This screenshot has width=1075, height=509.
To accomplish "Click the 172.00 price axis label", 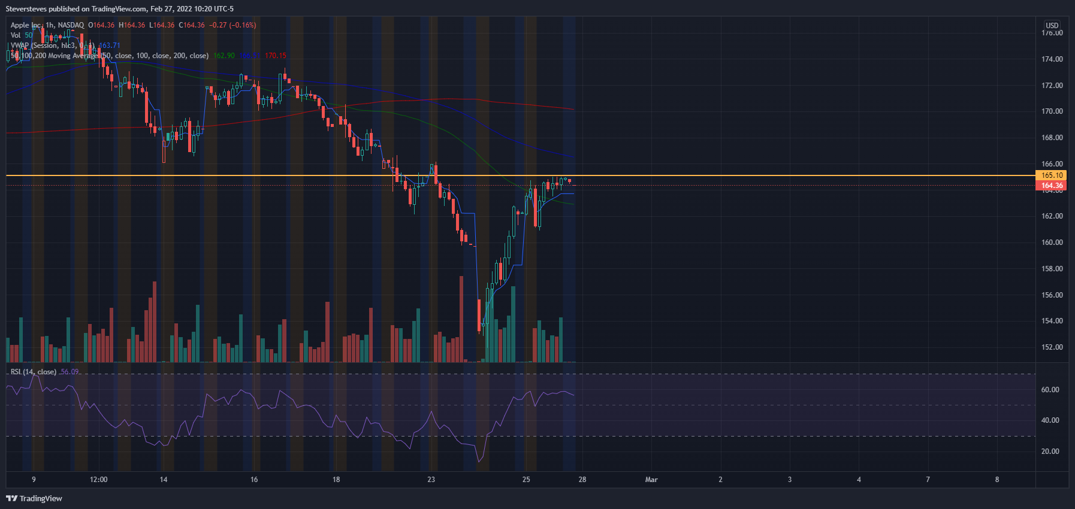I will pyautogui.click(x=1052, y=86).
